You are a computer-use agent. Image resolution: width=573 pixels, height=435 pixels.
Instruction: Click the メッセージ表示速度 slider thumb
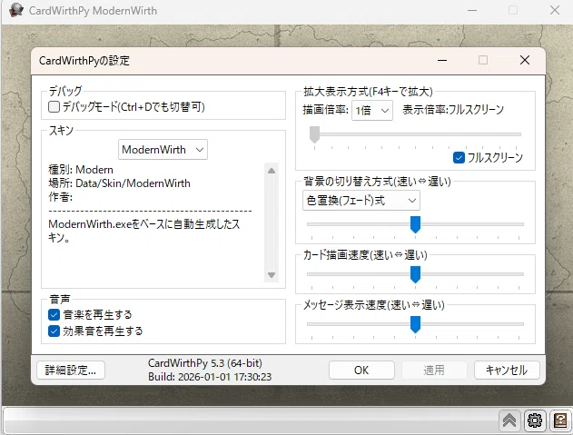415,324
